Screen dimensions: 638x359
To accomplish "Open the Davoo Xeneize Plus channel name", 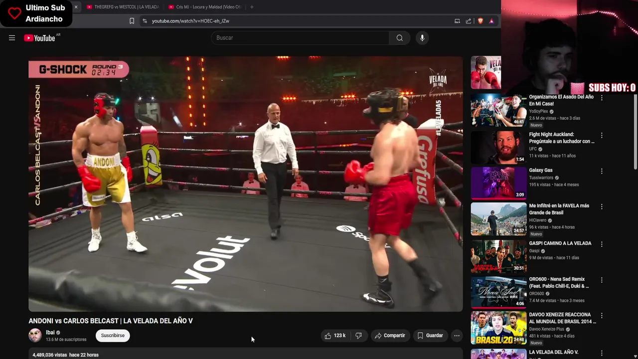I will click(547, 329).
